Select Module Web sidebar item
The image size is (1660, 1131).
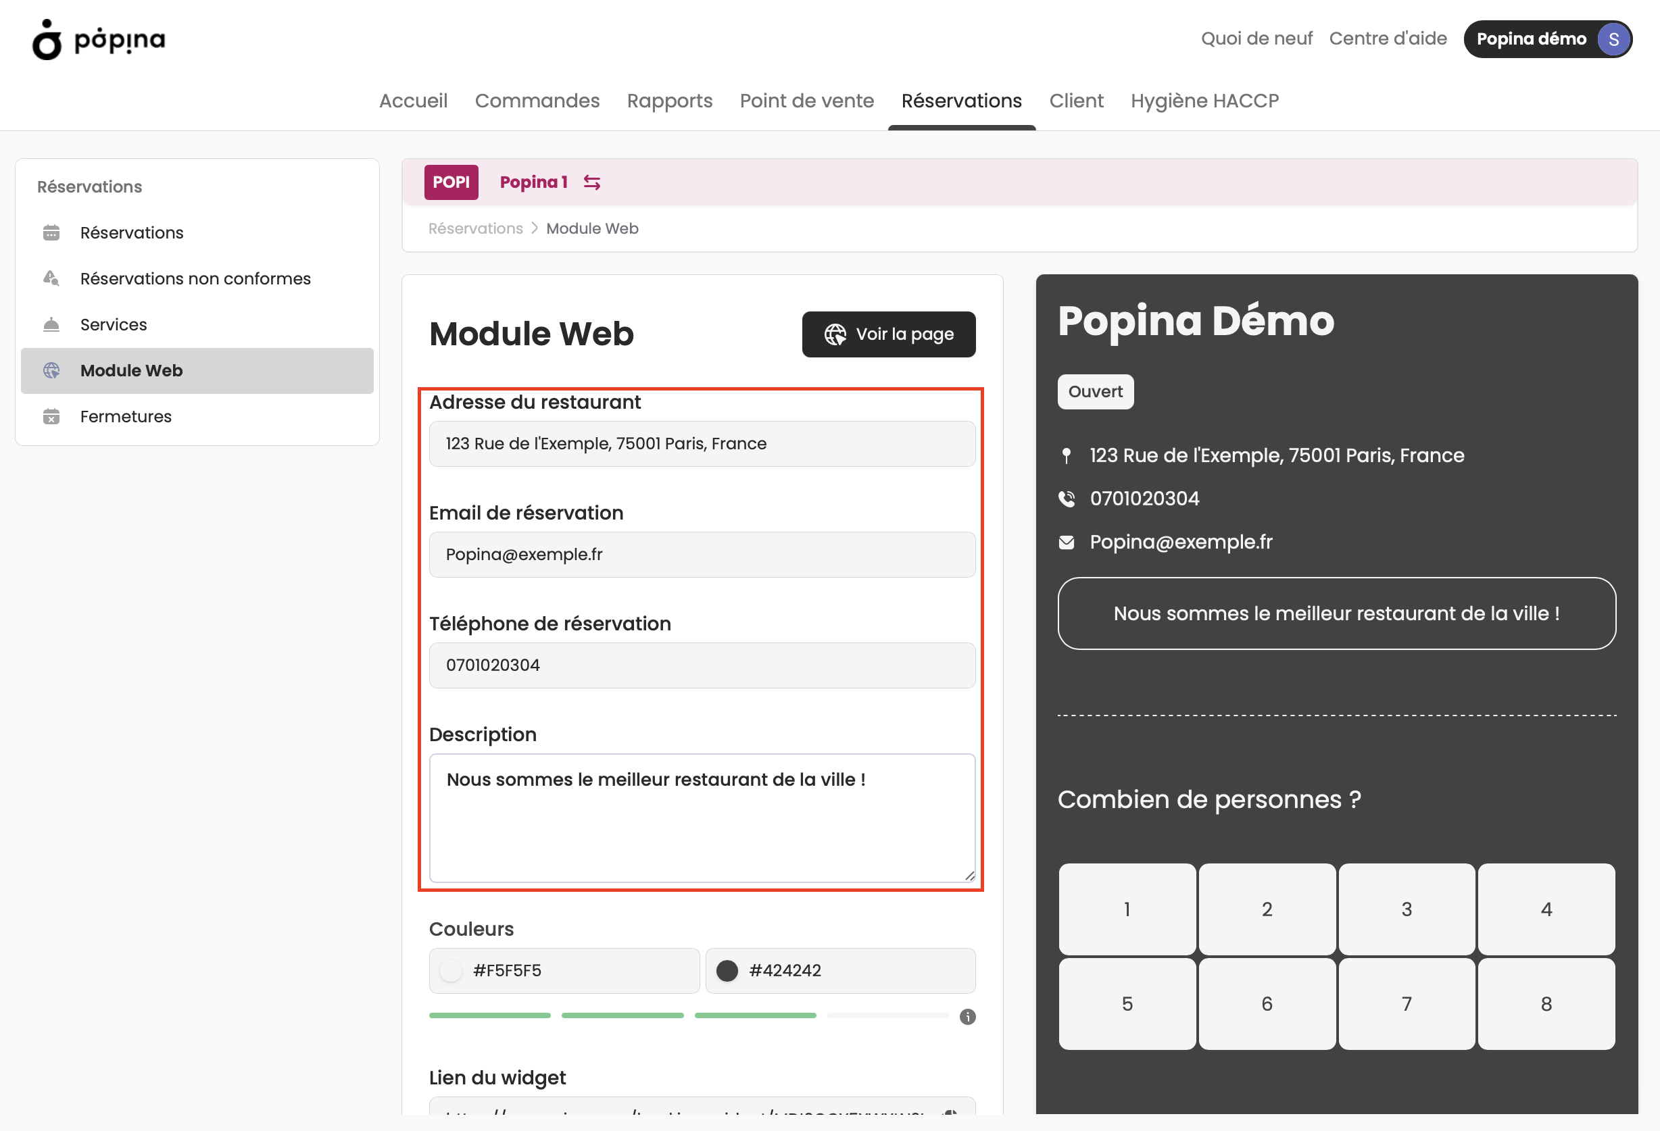coord(197,370)
